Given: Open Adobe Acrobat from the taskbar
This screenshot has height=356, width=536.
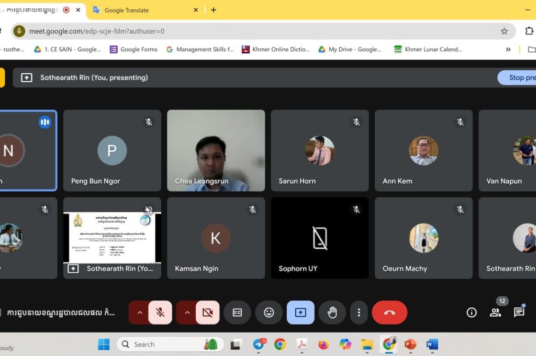Looking at the screenshot, I should tap(302, 344).
